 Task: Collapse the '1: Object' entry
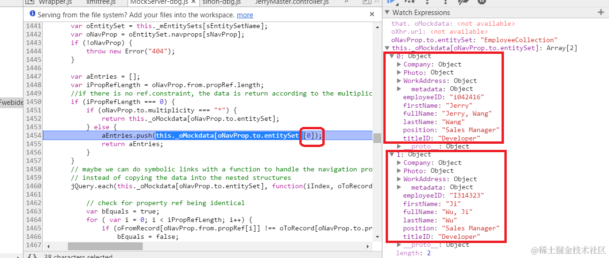tap(392, 155)
